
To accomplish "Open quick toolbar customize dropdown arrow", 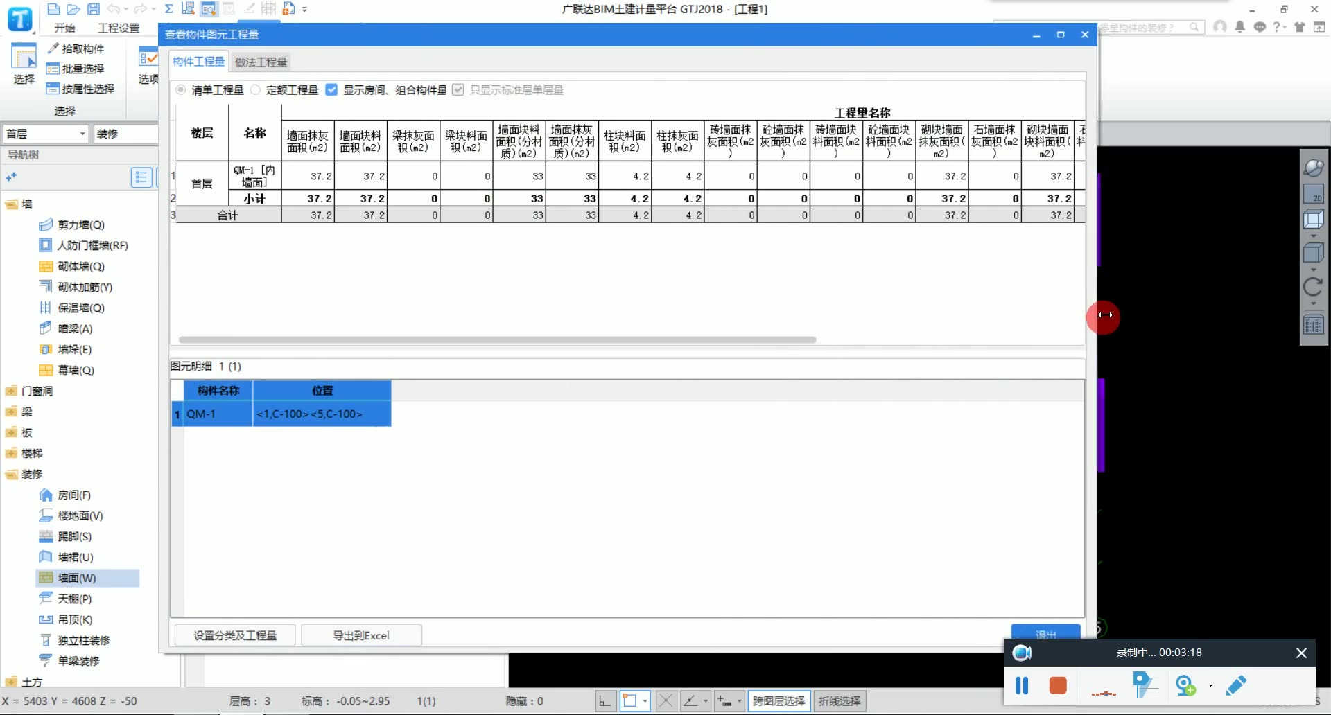I will [304, 9].
